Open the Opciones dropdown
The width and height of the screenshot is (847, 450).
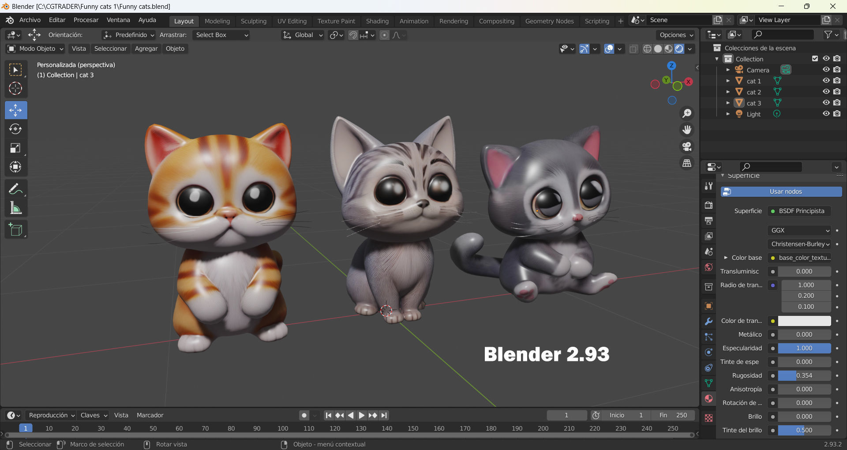coord(676,35)
